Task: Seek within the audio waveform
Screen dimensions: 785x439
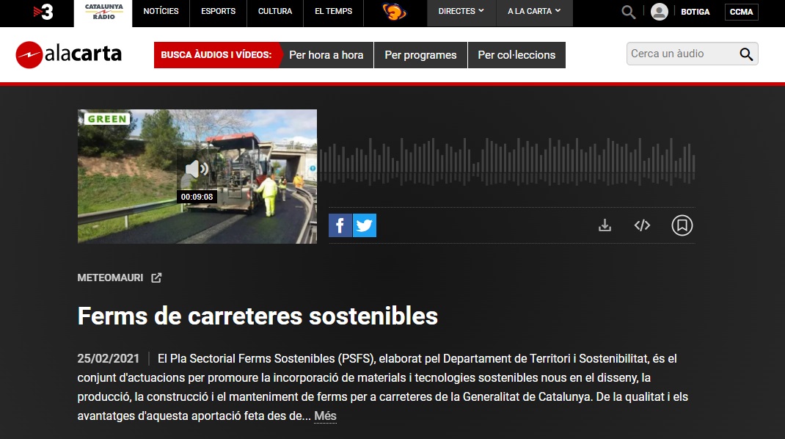Action: (507, 162)
